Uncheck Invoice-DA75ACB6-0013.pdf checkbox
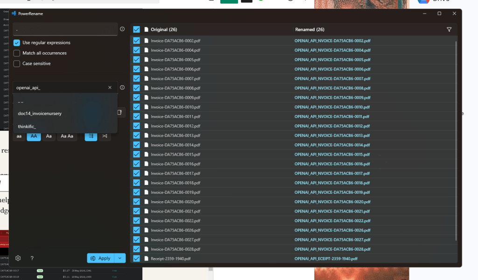This screenshot has height=280, width=478. pos(137,136)
